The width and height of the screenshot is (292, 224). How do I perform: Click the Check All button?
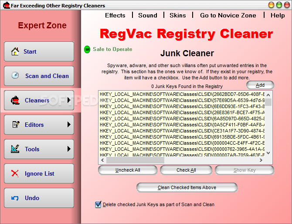[x=186, y=170]
